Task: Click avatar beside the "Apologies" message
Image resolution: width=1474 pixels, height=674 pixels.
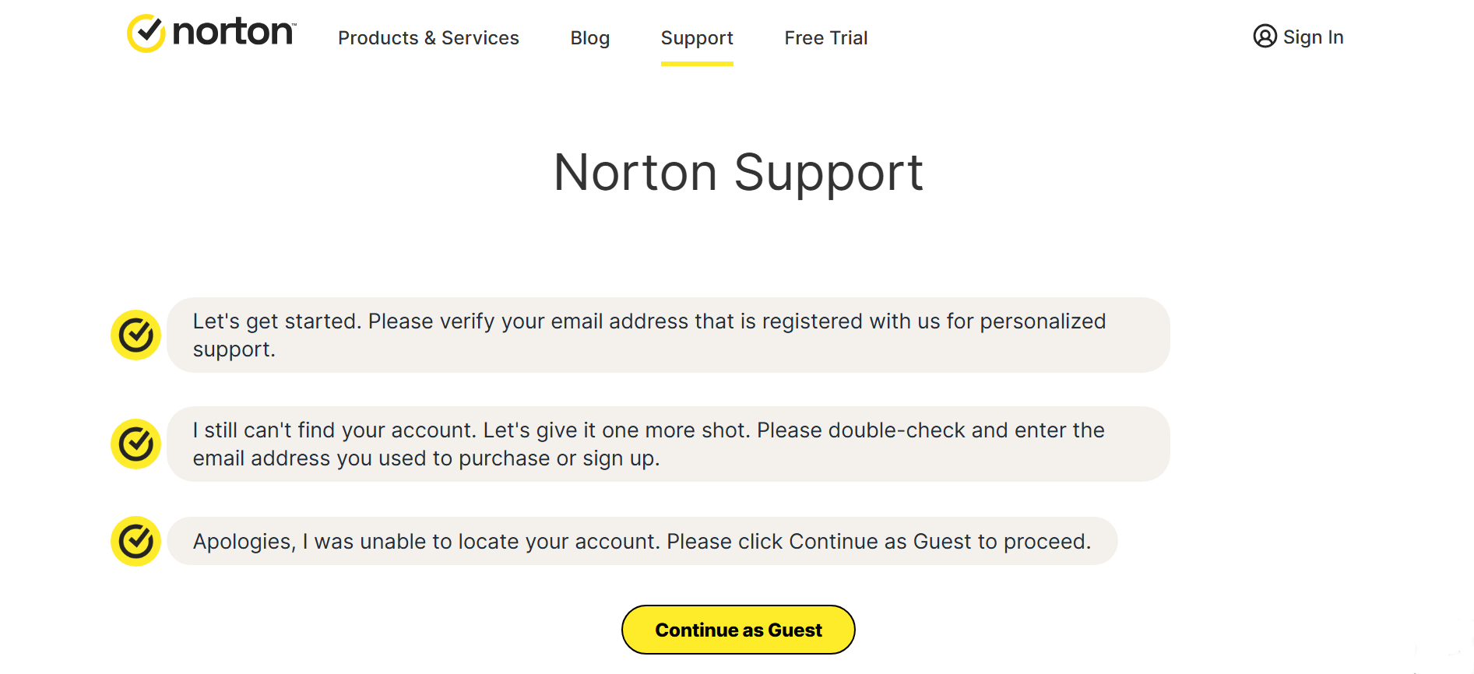Action: (136, 541)
